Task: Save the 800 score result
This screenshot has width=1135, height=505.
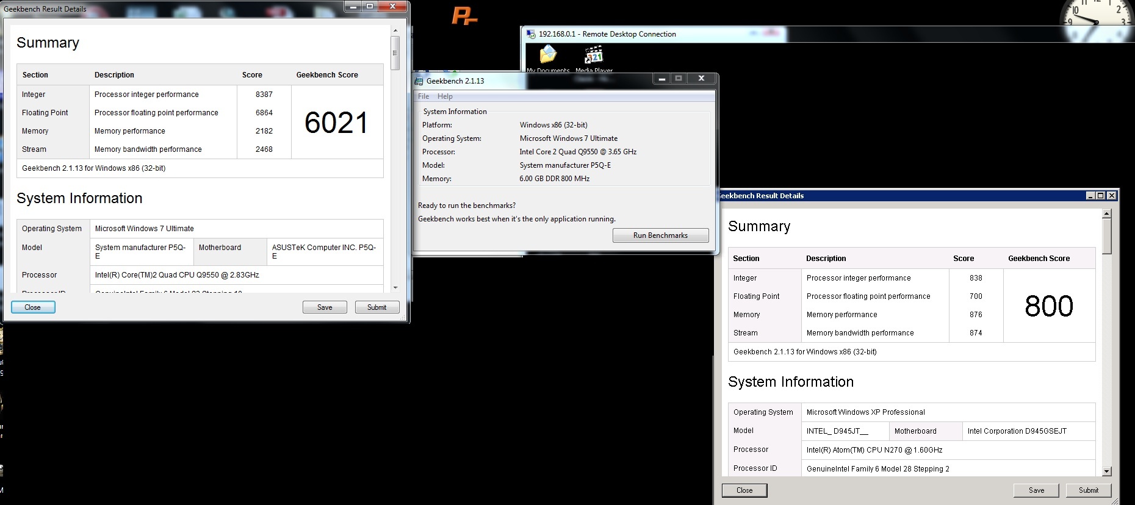Action: (x=1036, y=490)
